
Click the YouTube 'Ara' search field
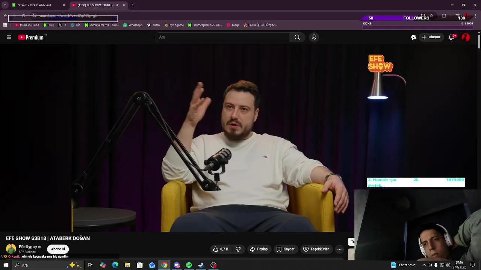click(222, 37)
